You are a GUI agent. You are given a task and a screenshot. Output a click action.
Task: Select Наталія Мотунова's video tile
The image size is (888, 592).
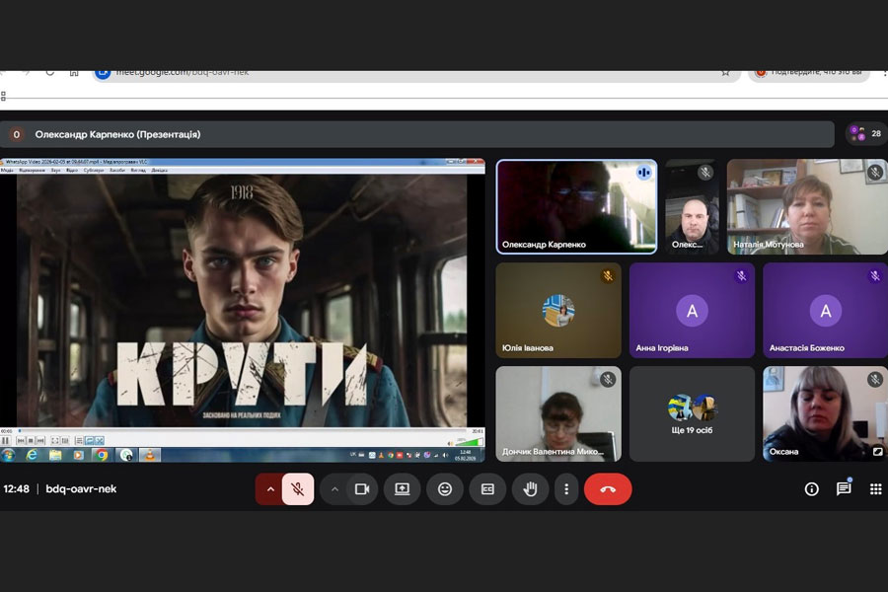coord(807,207)
